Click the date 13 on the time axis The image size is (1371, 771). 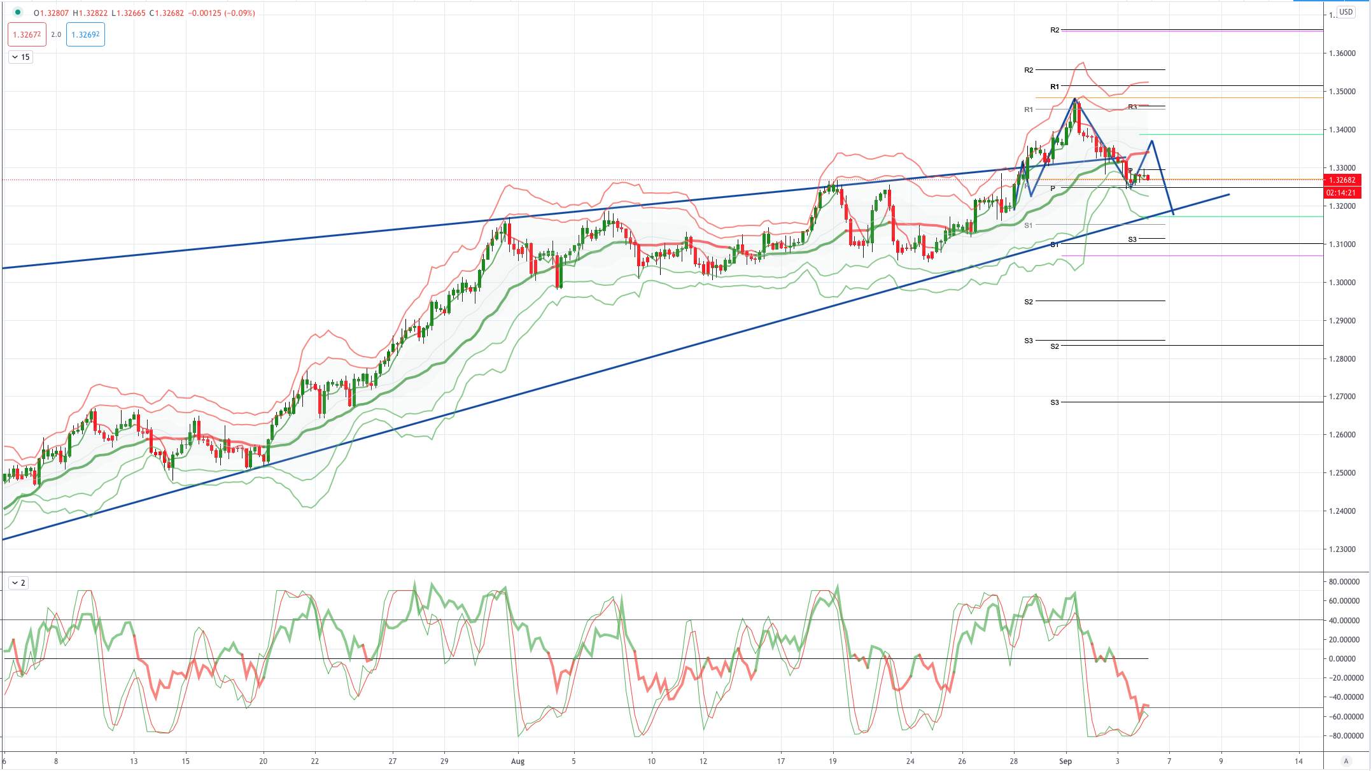(134, 761)
